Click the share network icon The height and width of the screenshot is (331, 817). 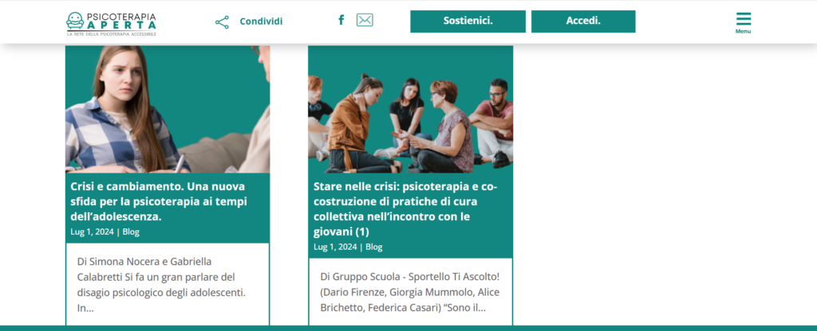222,21
